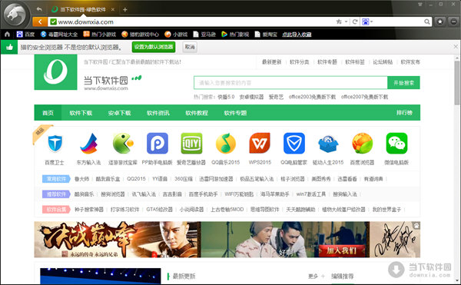Open the 驱动人生2015 icon
The height and width of the screenshot is (285, 461).
[x=328, y=144]
